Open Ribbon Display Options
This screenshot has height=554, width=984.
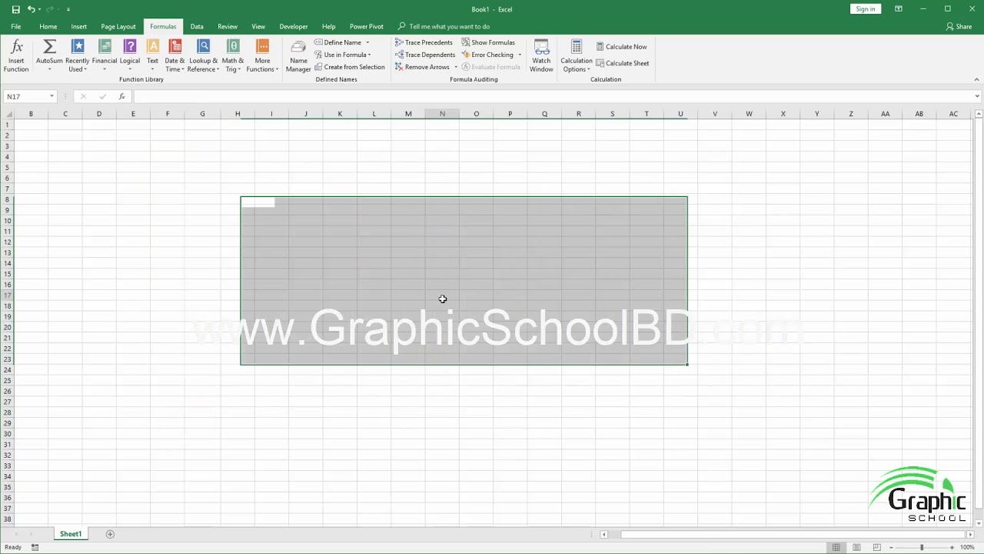coord(899,9)
